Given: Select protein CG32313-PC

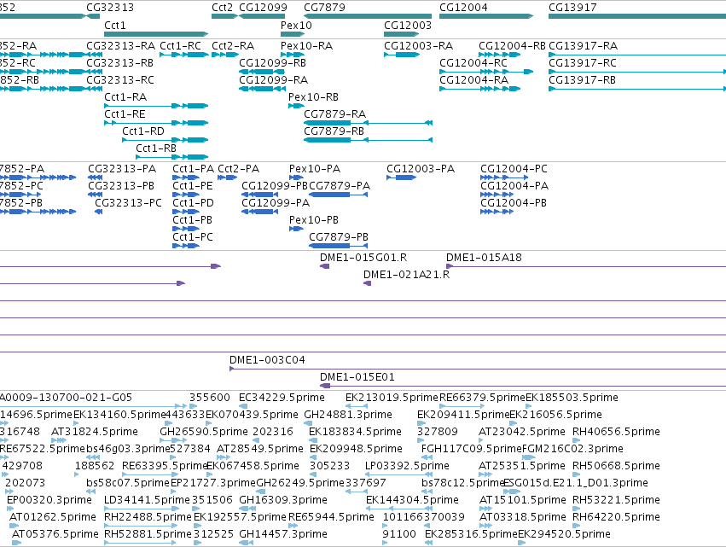Looking at the screenshot, I should pos(128,203).
